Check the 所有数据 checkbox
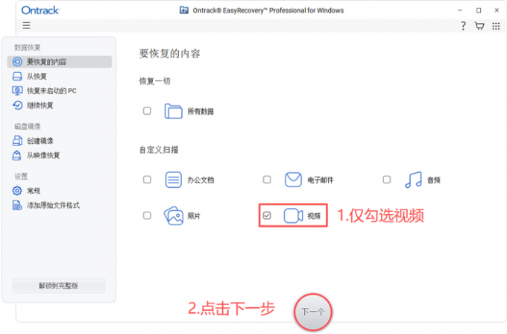 point(147,111)
